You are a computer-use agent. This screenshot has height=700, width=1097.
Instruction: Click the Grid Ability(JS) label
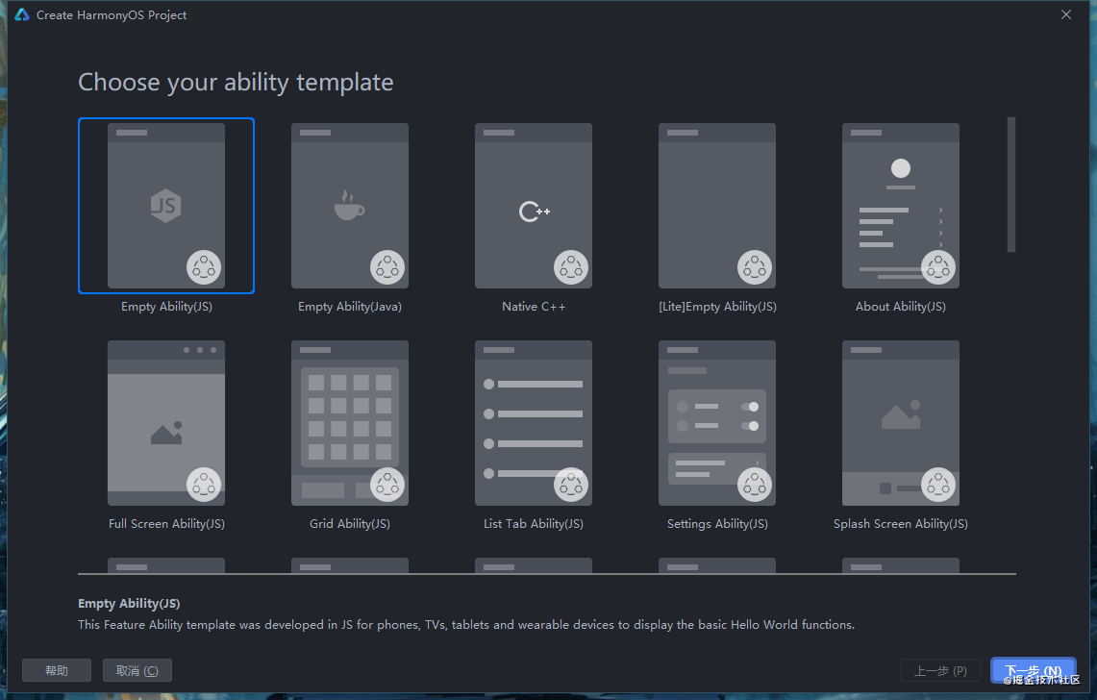click(350, 524)
